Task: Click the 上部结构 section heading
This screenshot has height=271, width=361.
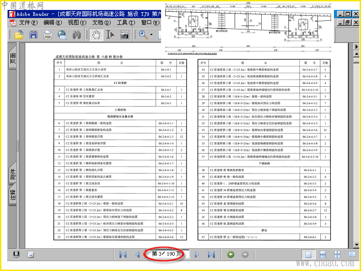Action: (x=120, y=110)
